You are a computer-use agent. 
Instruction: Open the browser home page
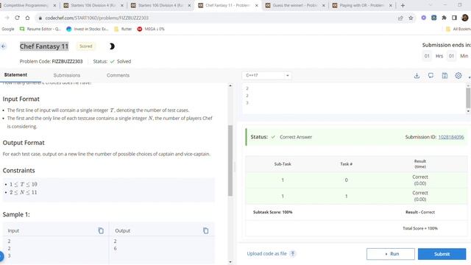coord(27,18)
